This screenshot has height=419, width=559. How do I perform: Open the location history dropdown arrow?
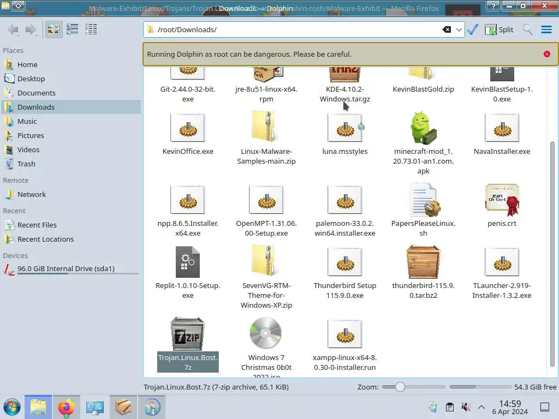click(x=459, y=29)
